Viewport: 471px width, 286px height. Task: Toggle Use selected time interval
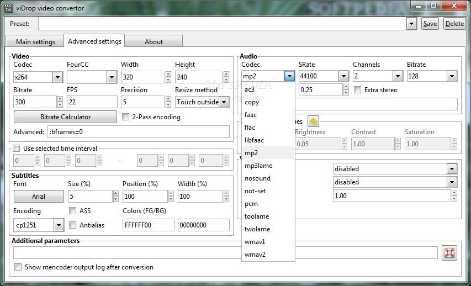tap(17, 149)
